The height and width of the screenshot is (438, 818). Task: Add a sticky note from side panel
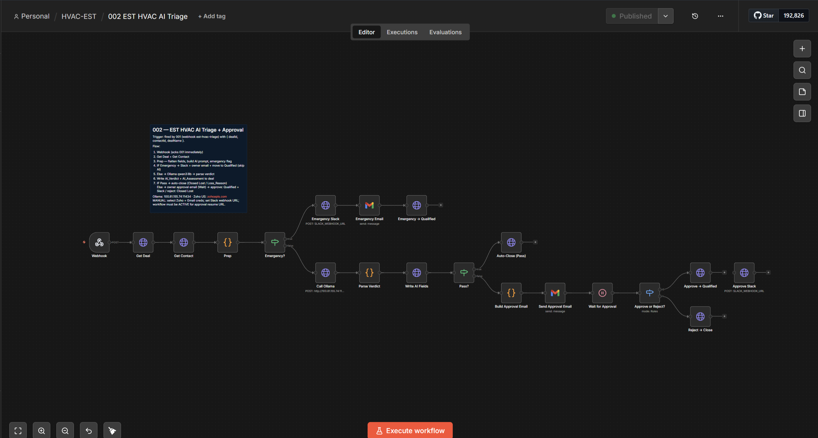pos(802,92)
